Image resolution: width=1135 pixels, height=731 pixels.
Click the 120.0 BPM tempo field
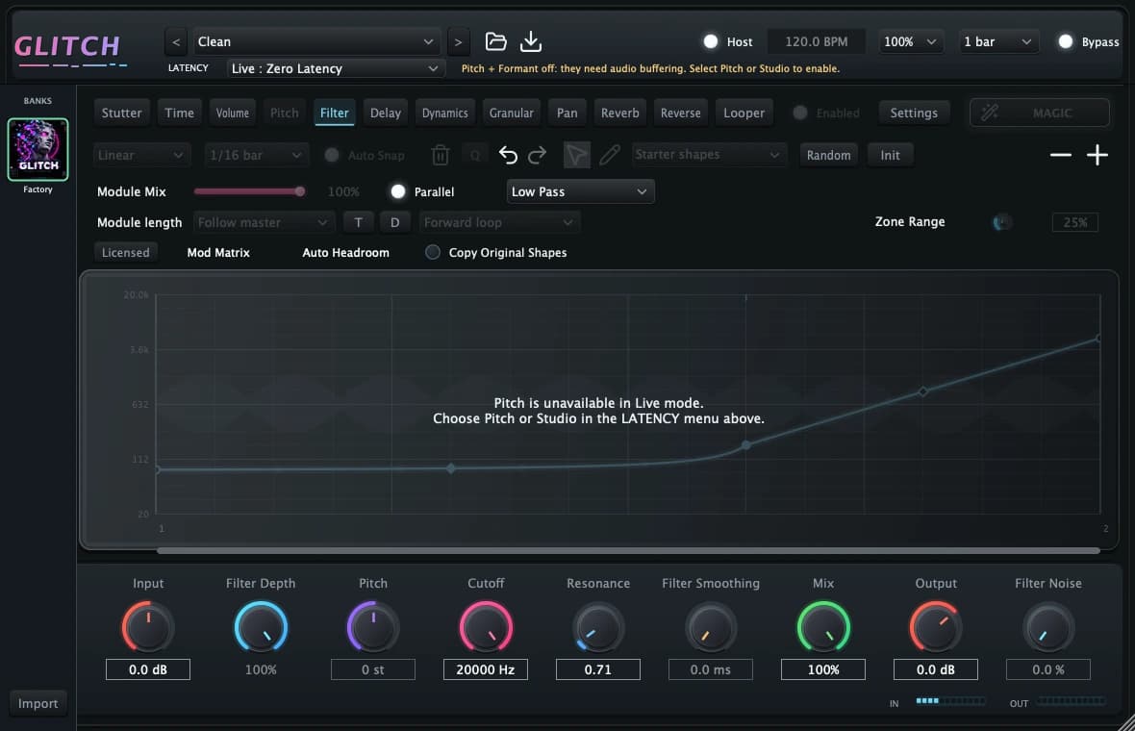point(816,42)
